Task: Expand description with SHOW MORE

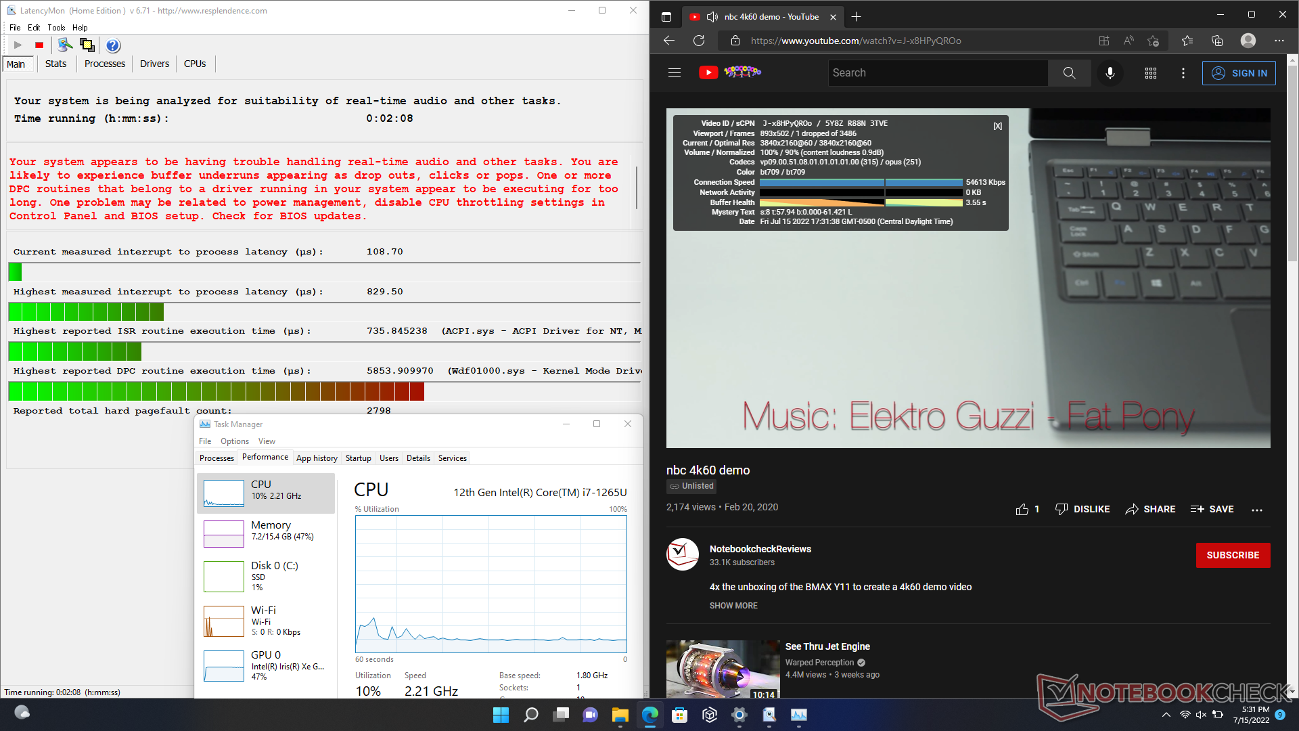Action: [733, 606]
